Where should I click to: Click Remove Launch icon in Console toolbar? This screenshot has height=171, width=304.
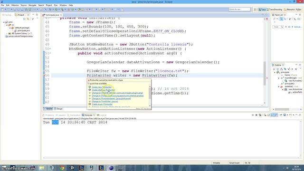click(x=256, y=115)
